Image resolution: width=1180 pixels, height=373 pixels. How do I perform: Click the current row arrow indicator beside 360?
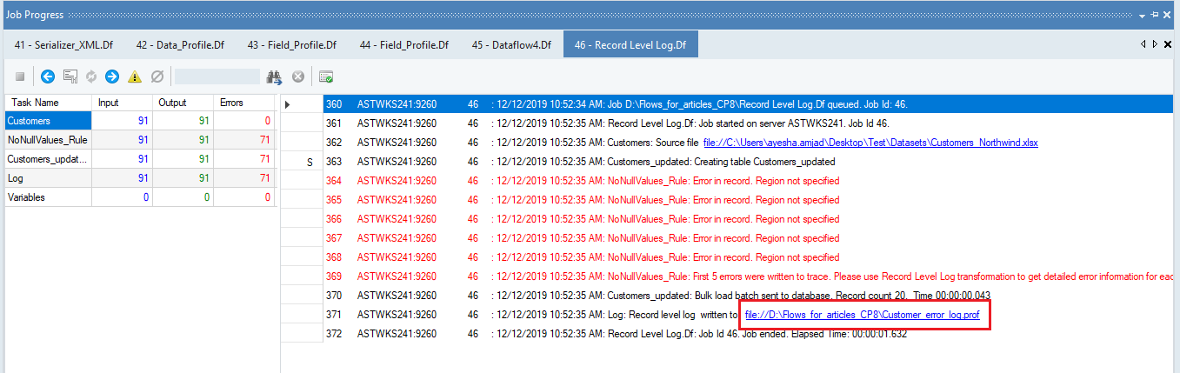click(x=289, y=104)
